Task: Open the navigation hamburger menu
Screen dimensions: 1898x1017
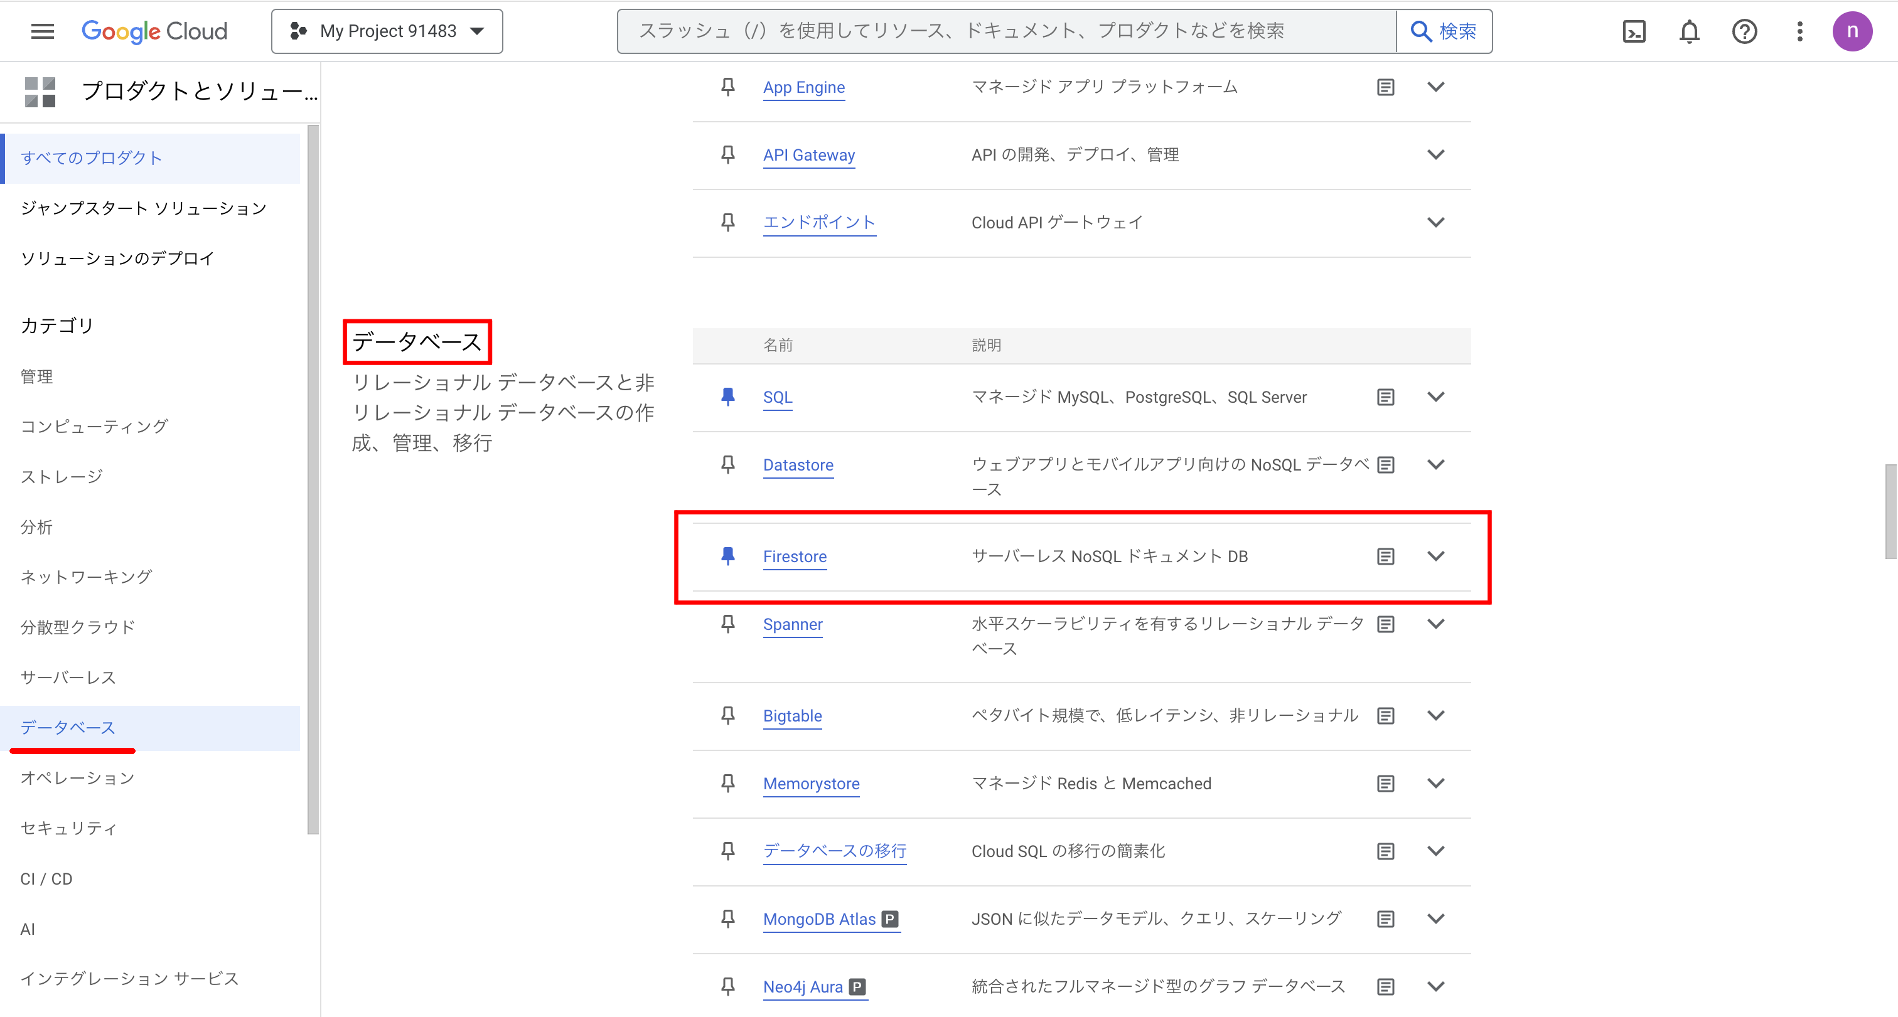Action: [x=42, y=31]
